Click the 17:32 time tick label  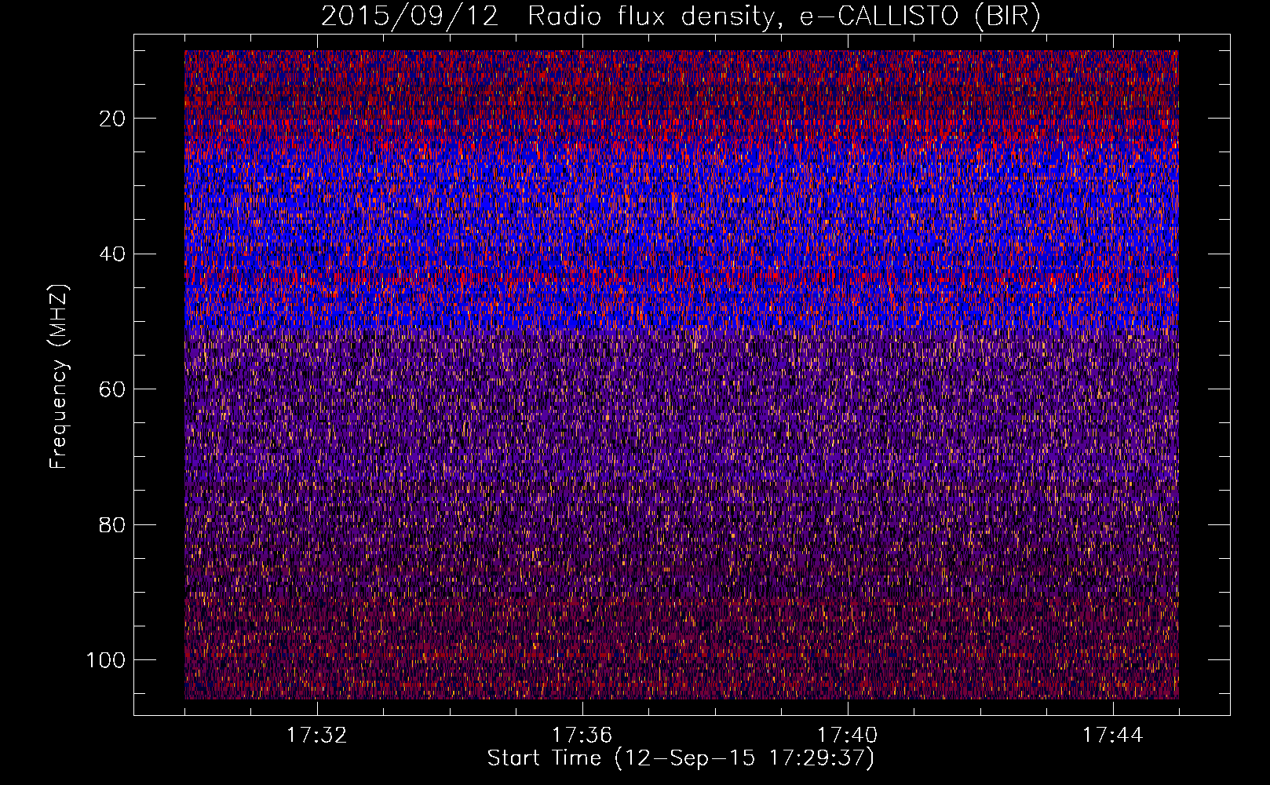[317, 736]
